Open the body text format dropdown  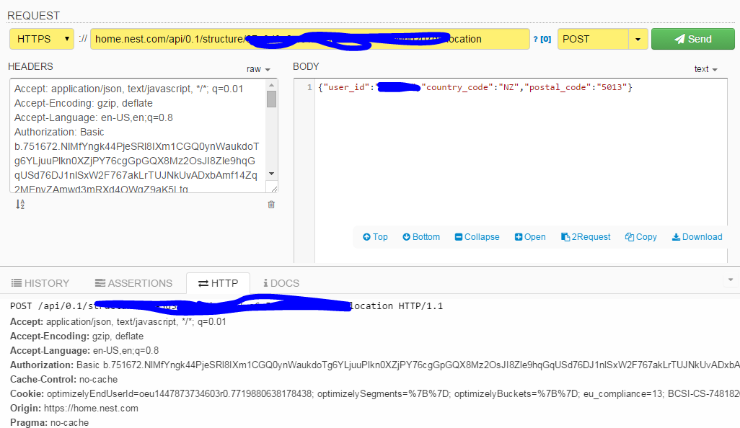(705, 69)
